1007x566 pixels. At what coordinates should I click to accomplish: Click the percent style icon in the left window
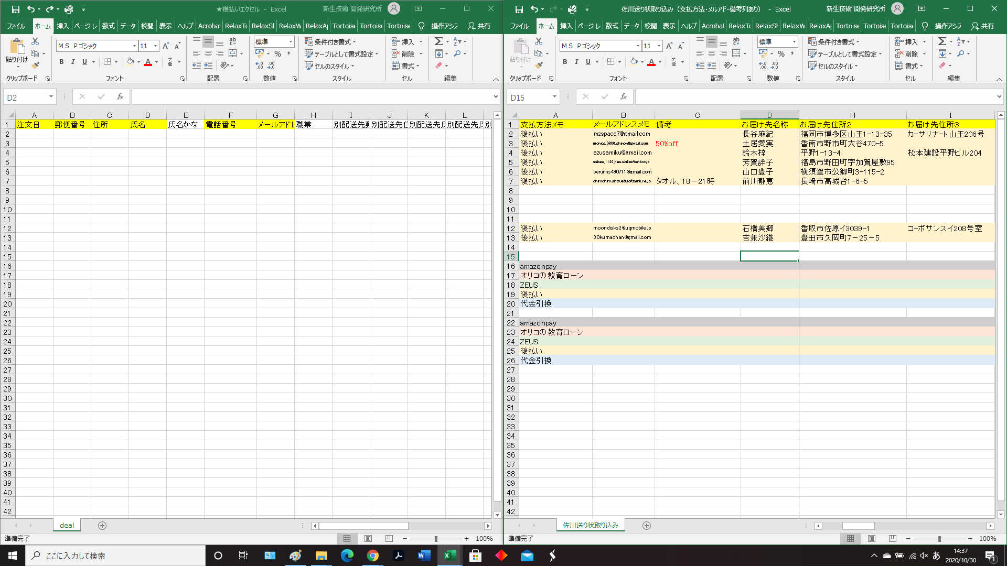[277, 53]
